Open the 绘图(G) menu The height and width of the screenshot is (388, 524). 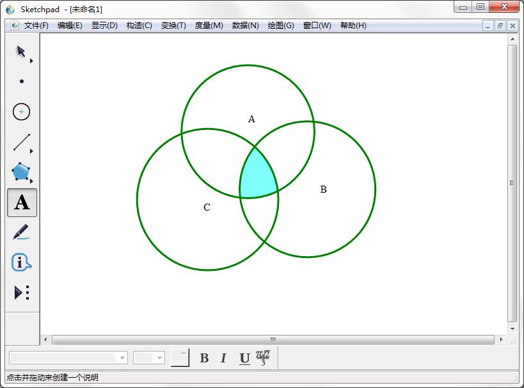[x=281, y=26]
